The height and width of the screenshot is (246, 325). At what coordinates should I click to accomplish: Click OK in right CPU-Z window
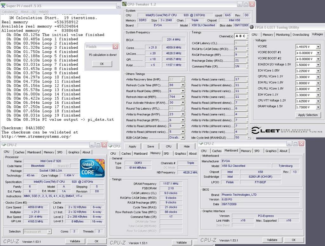point(294,240)
